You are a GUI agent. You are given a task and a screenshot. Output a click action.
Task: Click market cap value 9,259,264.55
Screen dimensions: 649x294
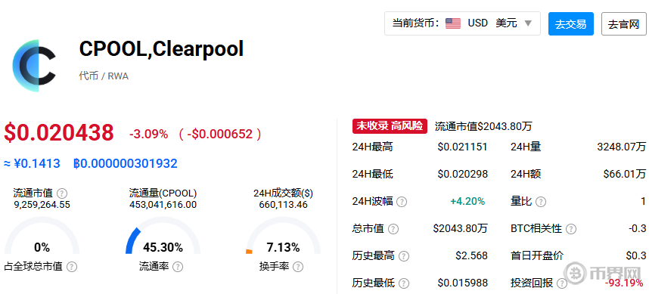[x=42, y=204]
